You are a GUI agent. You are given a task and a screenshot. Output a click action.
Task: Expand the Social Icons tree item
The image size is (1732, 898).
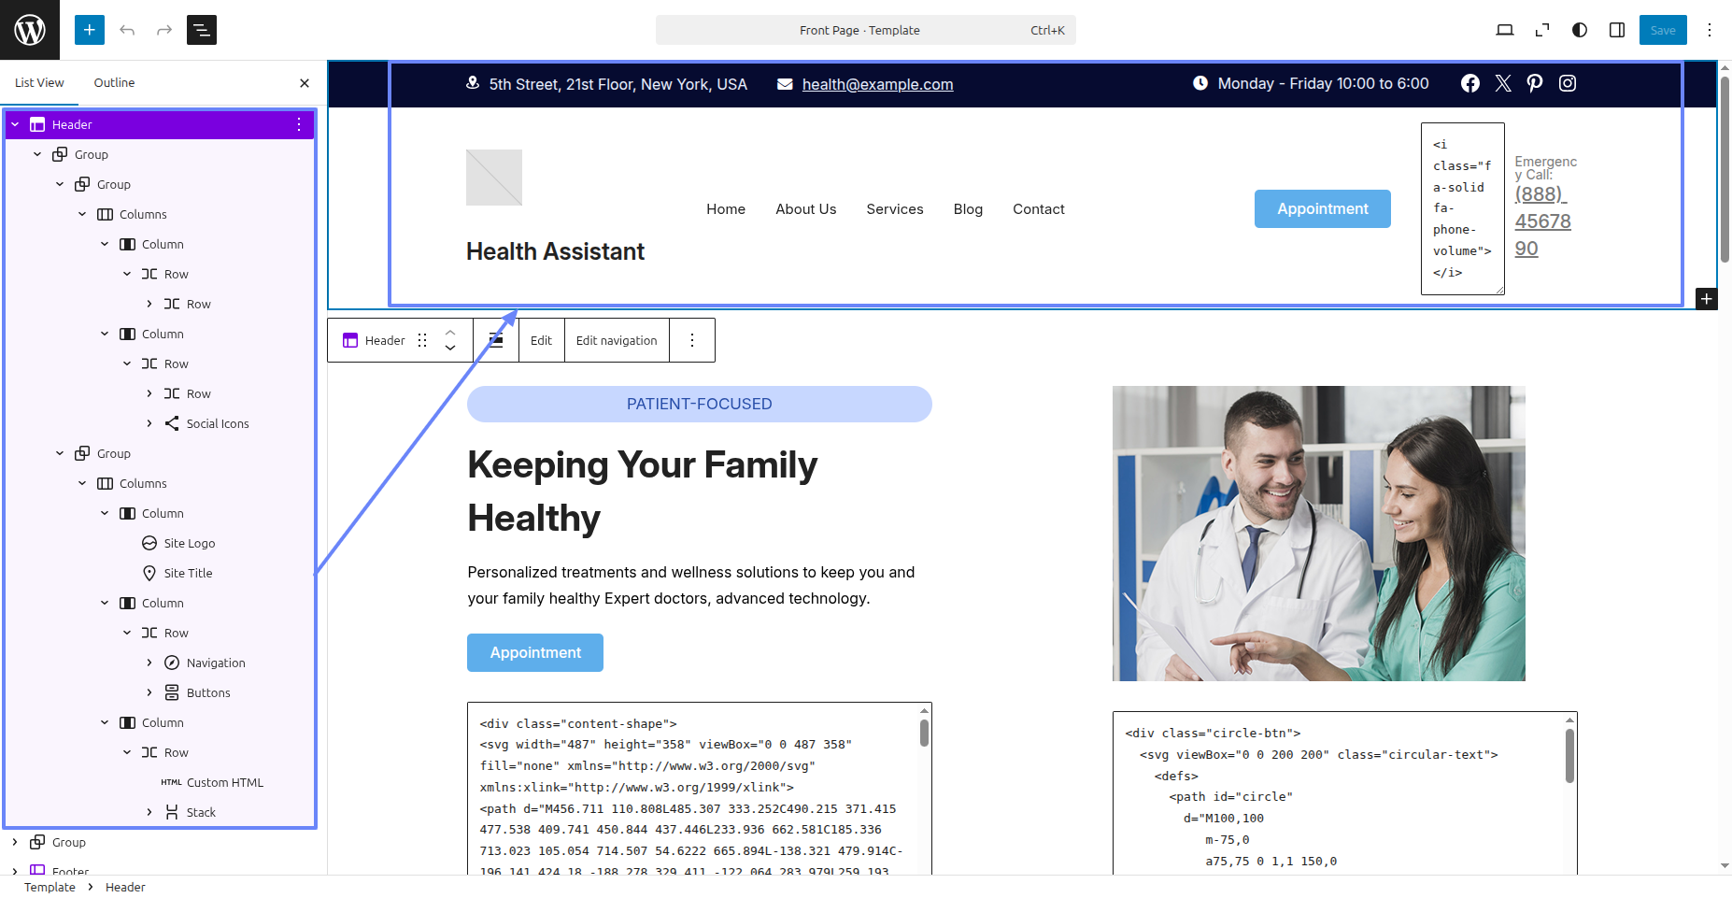149,423
